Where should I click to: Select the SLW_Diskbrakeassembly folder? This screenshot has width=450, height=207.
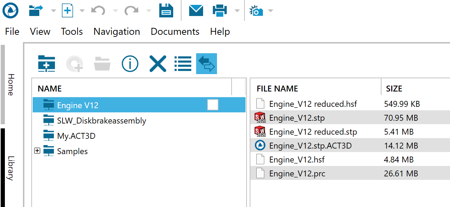(101, 121)
